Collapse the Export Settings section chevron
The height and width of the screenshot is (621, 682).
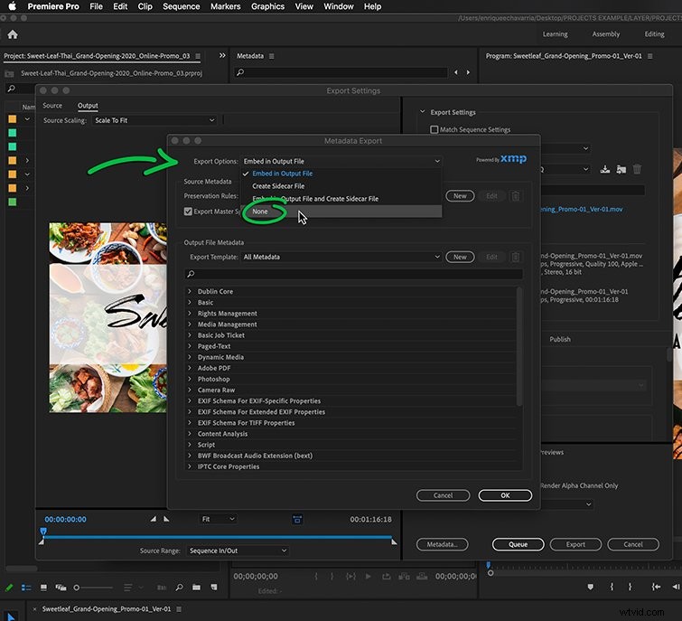click(x=422, y=112)
